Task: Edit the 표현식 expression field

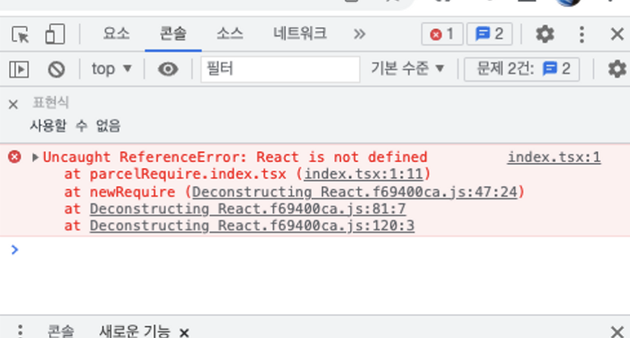Action: point(50,103)
